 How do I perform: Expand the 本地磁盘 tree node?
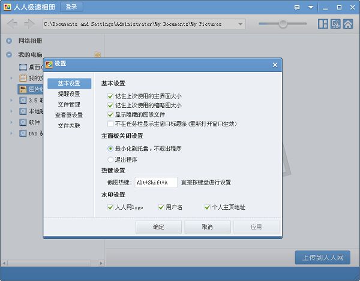11,111
